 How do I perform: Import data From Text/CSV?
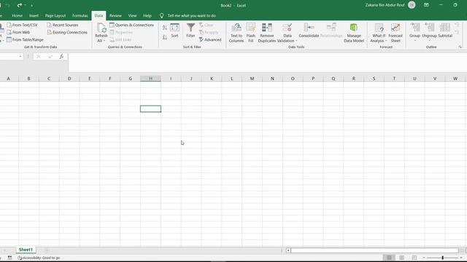click(23, 25)
